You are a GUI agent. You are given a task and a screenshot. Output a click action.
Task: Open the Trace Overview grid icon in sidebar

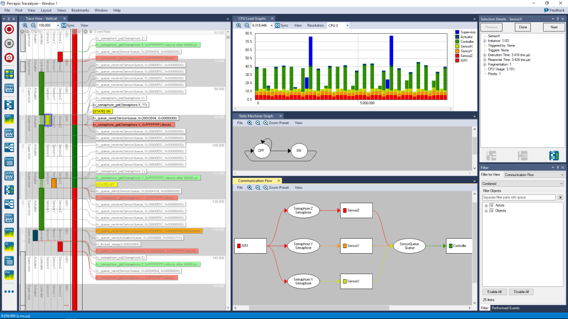point(9,74)
